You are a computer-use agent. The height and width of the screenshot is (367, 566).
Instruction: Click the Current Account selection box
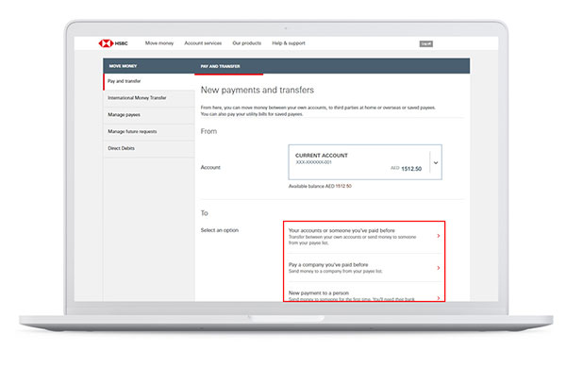pos(365,162)
